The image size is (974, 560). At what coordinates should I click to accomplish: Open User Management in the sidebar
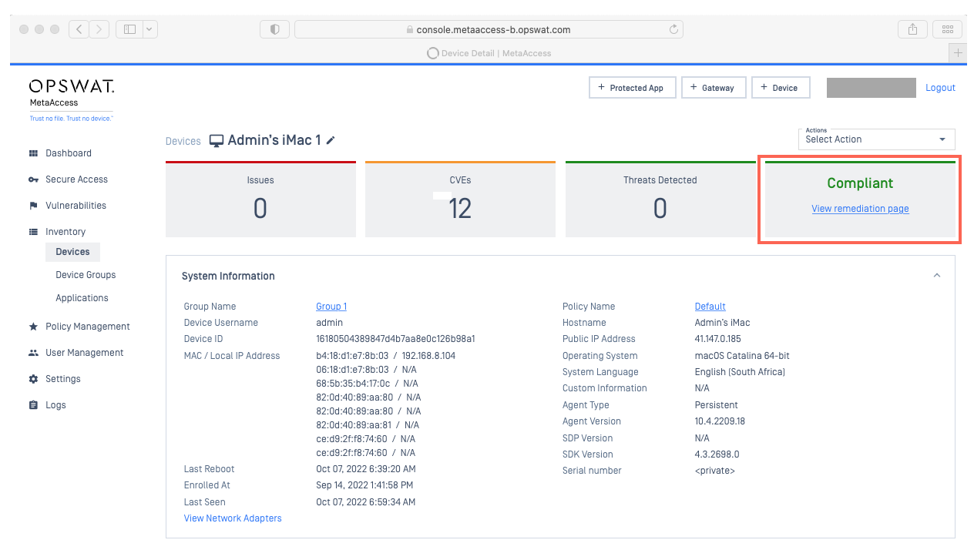pos(85,353)
